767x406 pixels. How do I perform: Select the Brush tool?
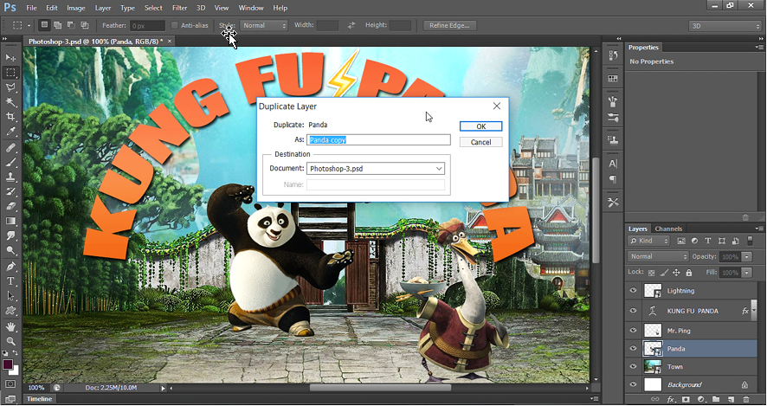click(x=10, y=162)
